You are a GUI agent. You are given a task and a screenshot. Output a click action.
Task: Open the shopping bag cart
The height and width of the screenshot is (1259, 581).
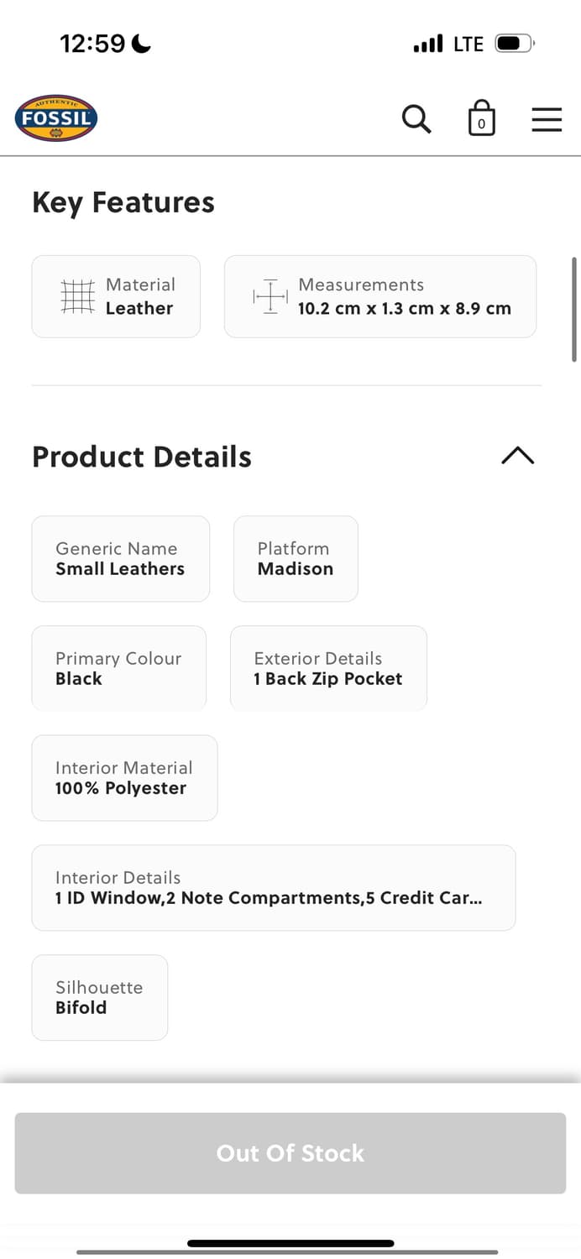click(481, 118)
